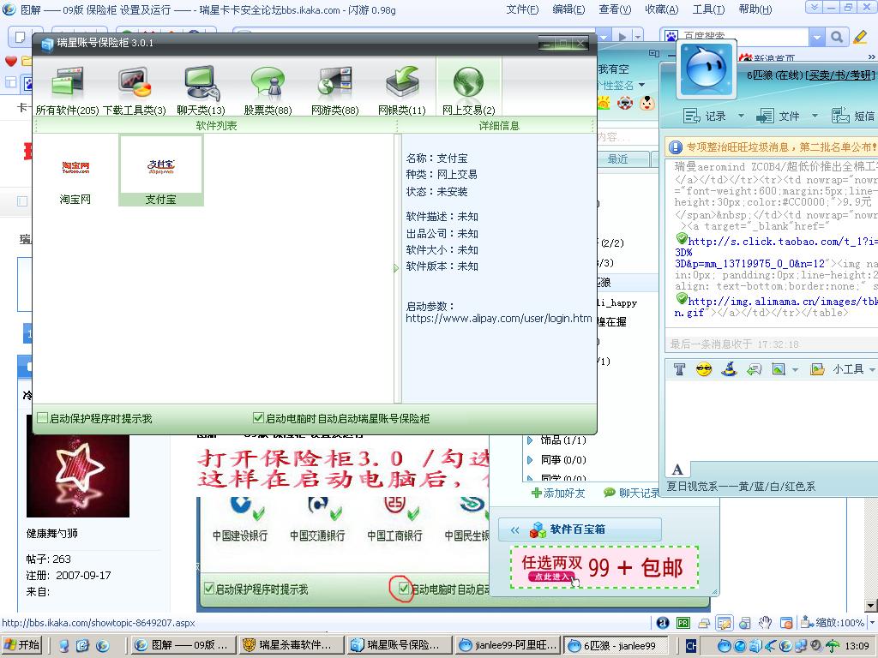Image resolution: width=878 pixels, height=658 pixels.
Task: Click the browser search magnifier button
Action: (x=837, y=37)
